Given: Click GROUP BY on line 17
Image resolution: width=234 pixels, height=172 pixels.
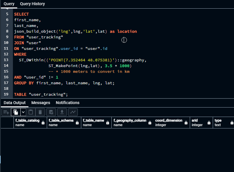Looking at the screenshot, I should (24, 83).
